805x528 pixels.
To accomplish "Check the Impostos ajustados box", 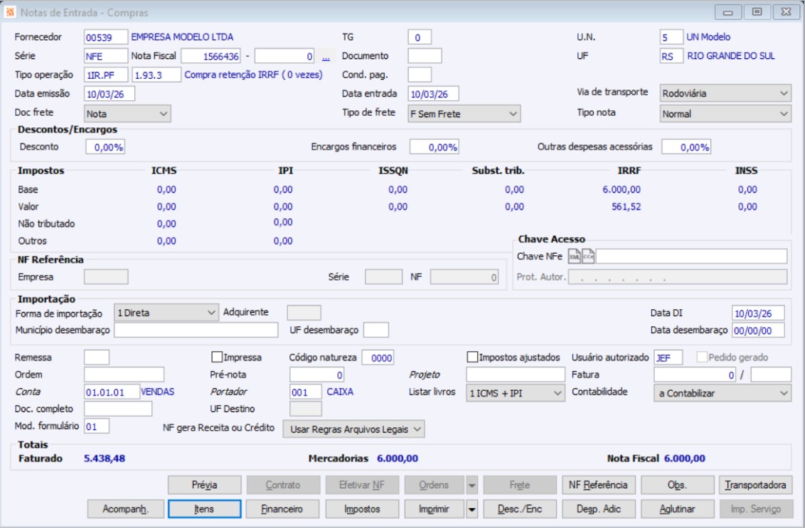I will (473, 357).
